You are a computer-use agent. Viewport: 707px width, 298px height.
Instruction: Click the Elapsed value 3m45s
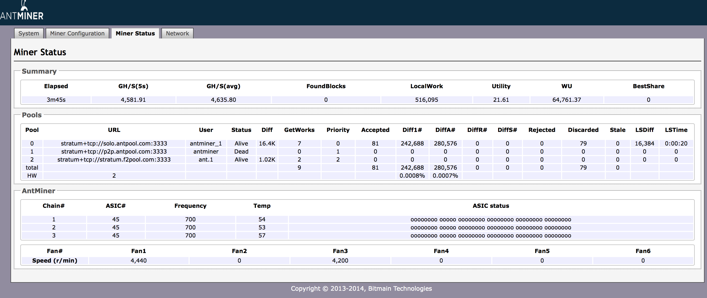pos(56,100)
